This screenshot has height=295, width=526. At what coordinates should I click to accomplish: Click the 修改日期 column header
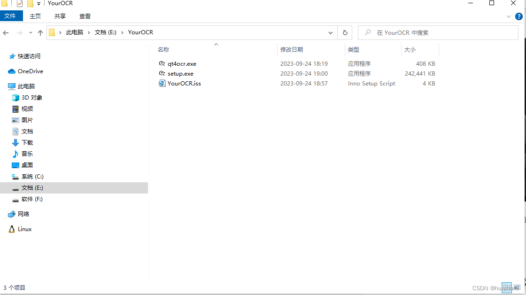point(292,49)
